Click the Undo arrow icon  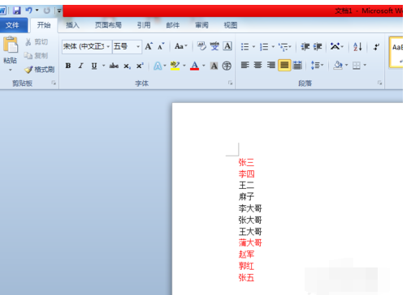click(x=28, y=11)
